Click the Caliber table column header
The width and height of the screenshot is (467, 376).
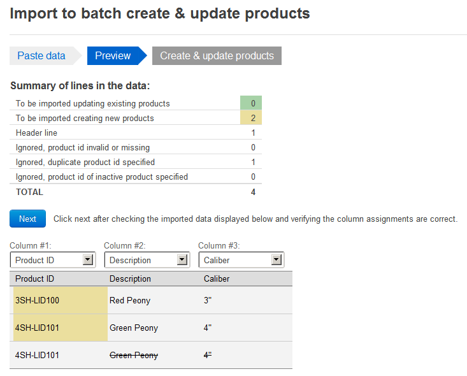[x=217, y=278]
